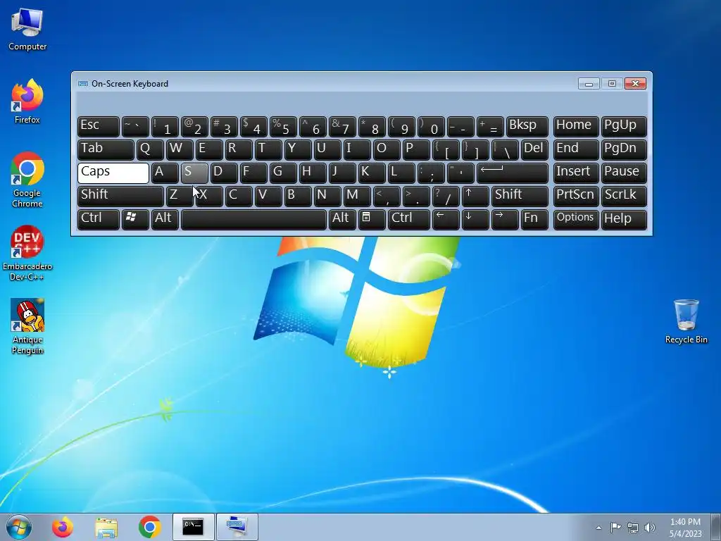
Task: Click the Home key
Action: pos(576,127)
